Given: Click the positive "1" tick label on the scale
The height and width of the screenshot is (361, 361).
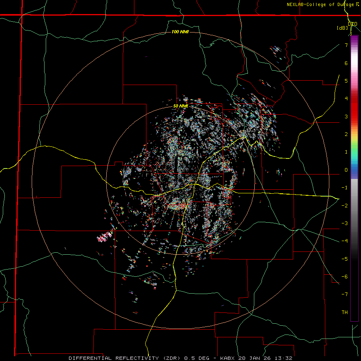Looking at the screenshot, I should pos(346,152).
